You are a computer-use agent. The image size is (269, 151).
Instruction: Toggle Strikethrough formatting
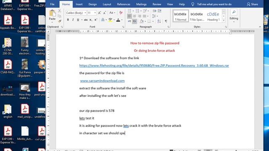pos(86,20)
